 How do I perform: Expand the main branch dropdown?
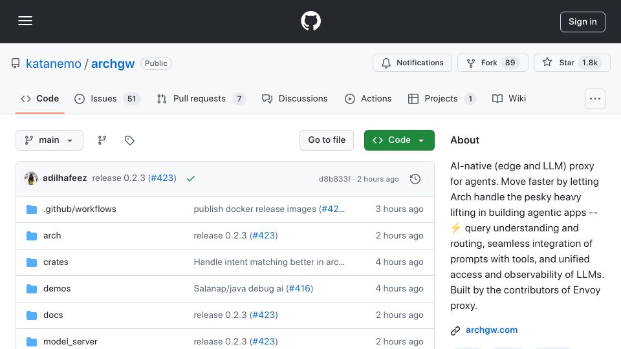(x=50, y=140)
